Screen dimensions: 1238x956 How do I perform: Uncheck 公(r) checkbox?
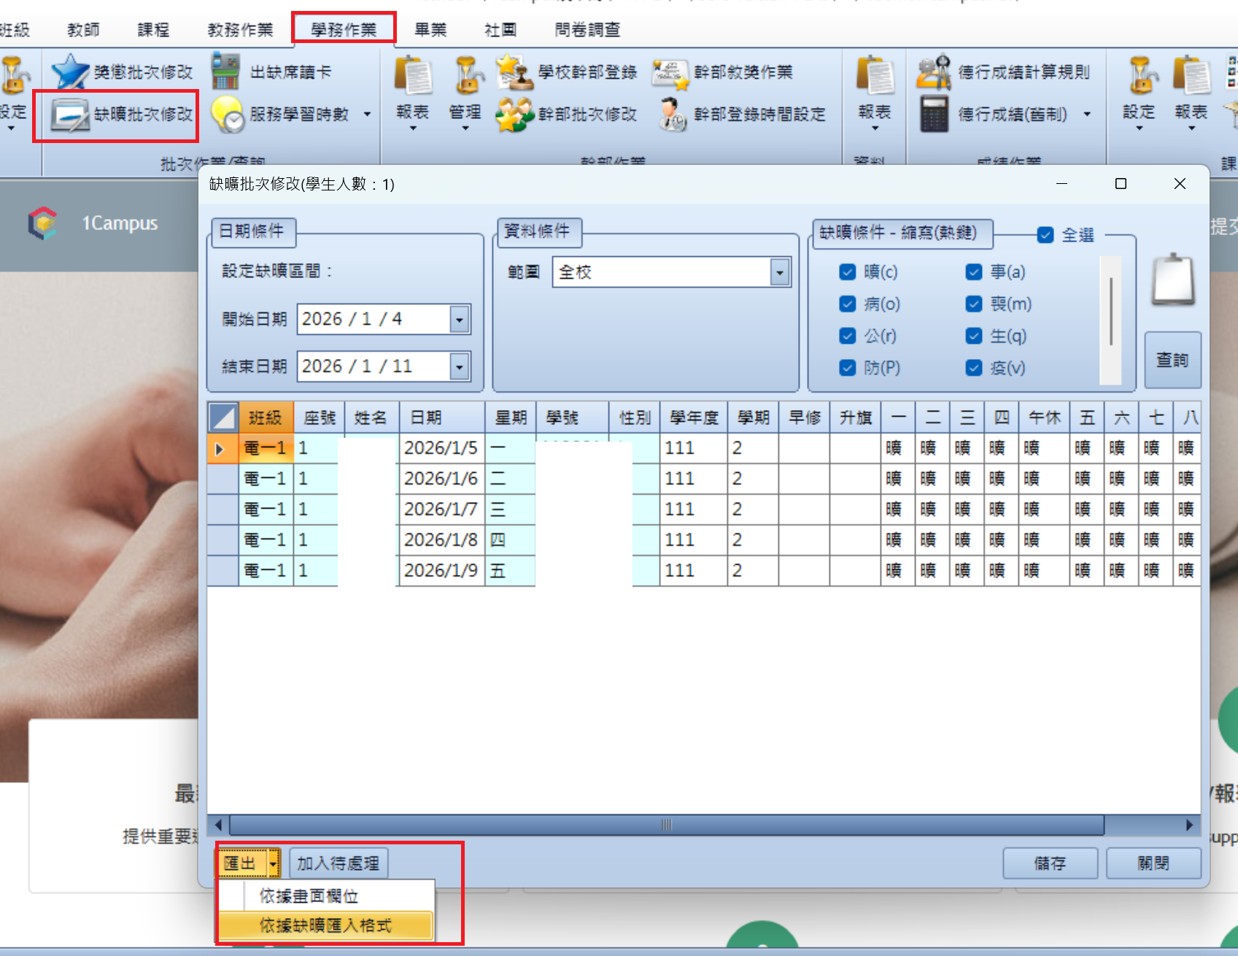tap(848, 336)
